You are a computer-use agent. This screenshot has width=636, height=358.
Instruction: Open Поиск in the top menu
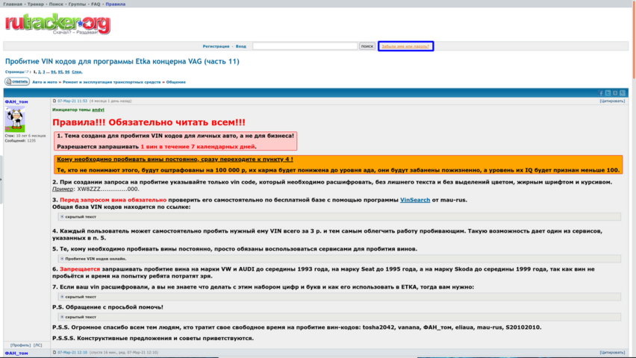click(x=56, y=4)
